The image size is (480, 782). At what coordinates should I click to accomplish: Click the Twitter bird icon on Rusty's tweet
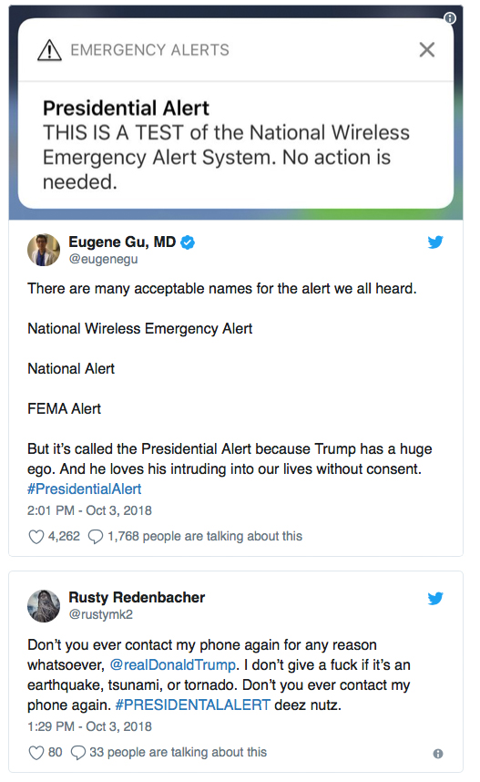[435, 598]
